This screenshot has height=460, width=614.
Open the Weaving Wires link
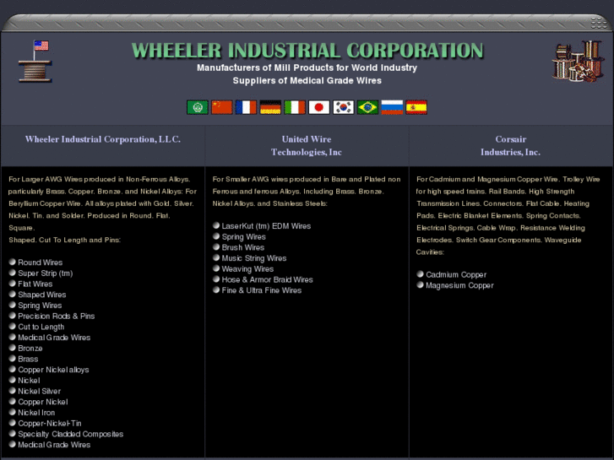(247, 269)
